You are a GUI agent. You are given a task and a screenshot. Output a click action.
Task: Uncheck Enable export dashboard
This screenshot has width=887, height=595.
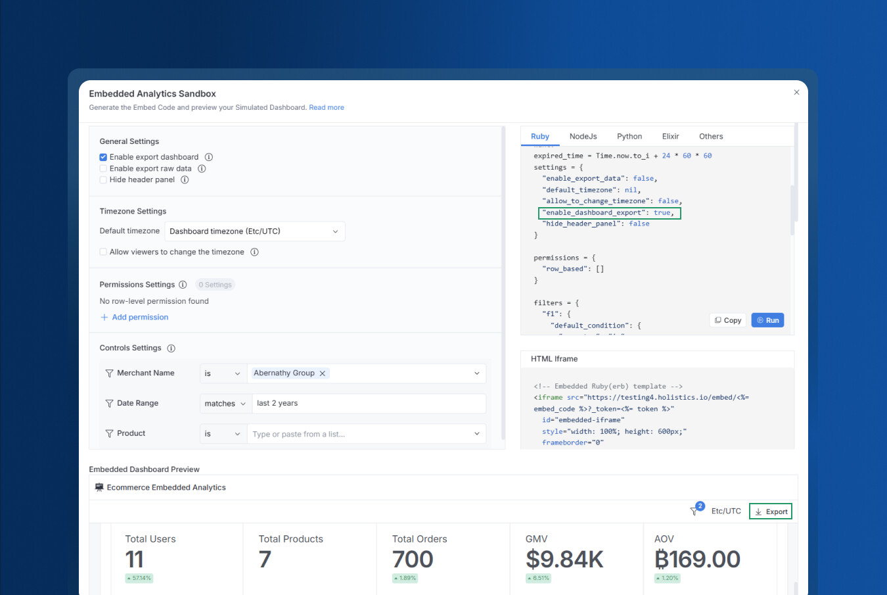[x=103, y=157]
